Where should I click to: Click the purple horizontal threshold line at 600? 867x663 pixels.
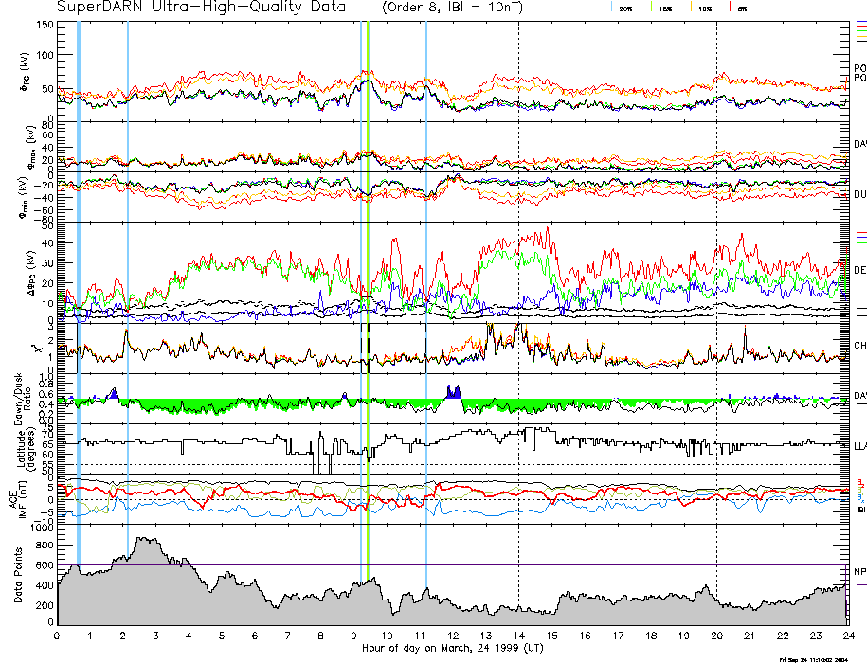click(x=569, y=565)
